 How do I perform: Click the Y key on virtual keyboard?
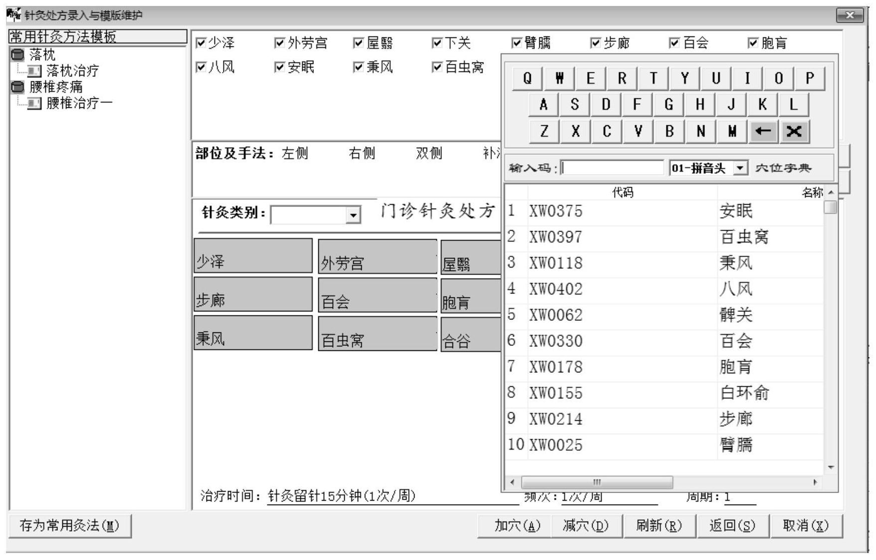pyautogui.click(x=684, y=78)
